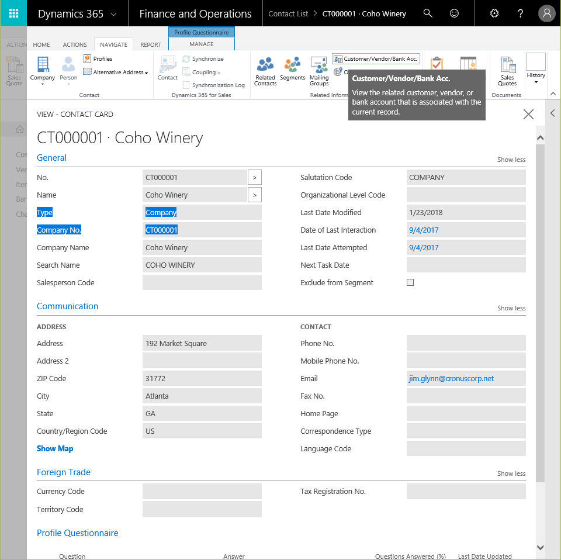The height and width of the screenshot is (560, 561).
Task: Open the user account avatar
Action: (x=547, y=13)
